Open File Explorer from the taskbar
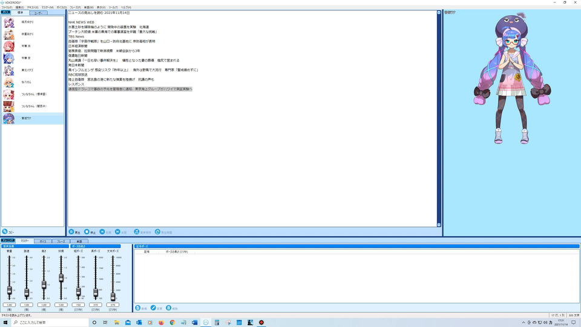The height and width of the screenshot is (327, 581). pos(117,323)
